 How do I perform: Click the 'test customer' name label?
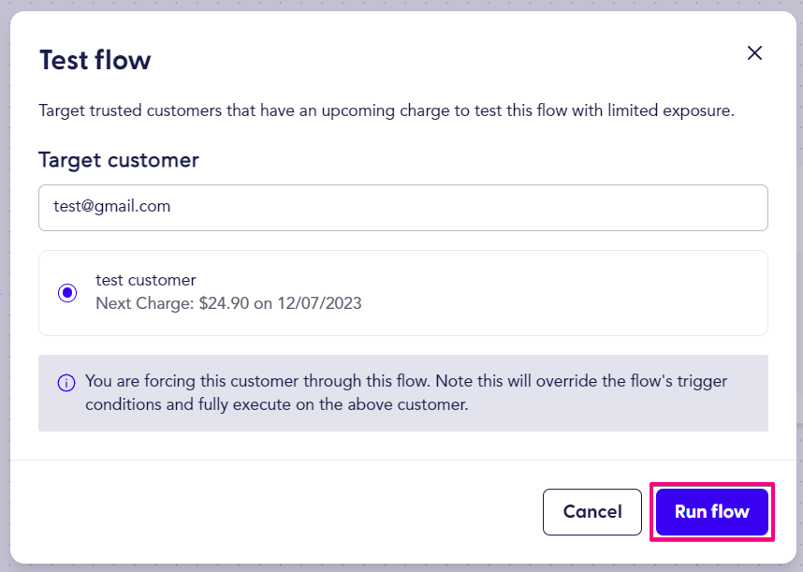145,280
